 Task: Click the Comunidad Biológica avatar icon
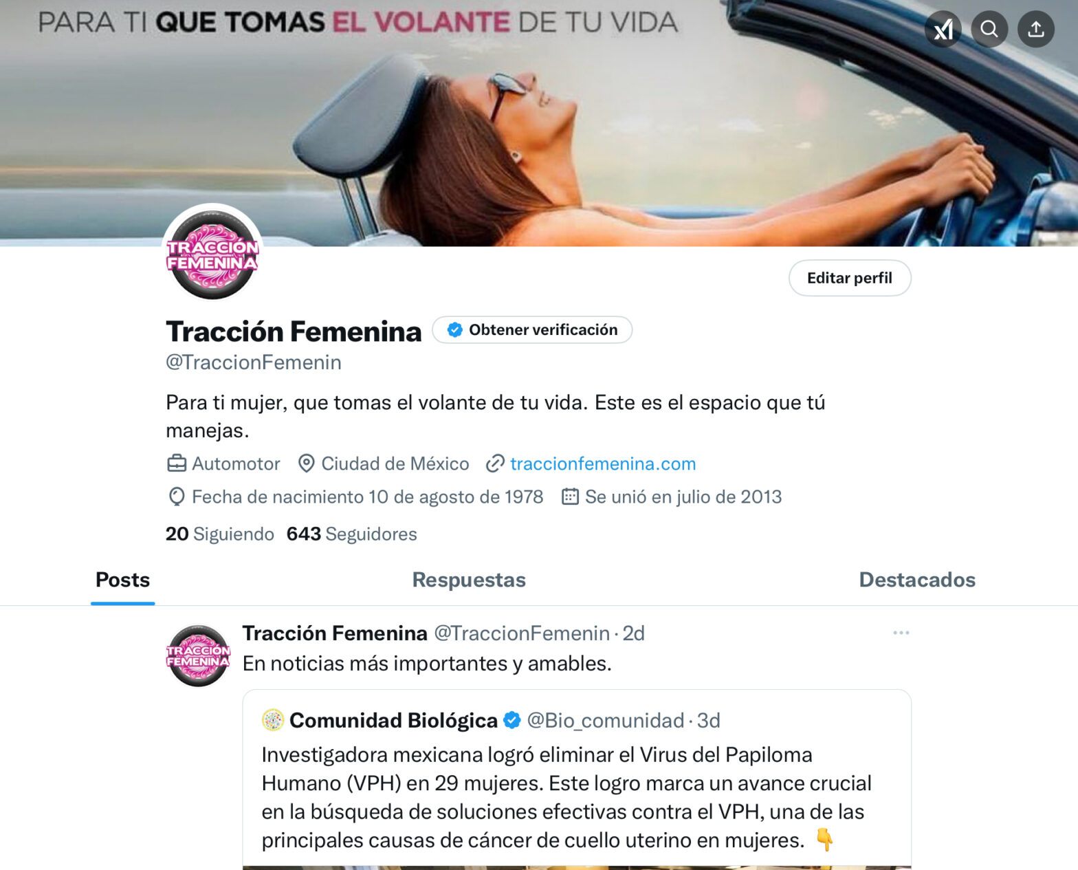(273, 720)
